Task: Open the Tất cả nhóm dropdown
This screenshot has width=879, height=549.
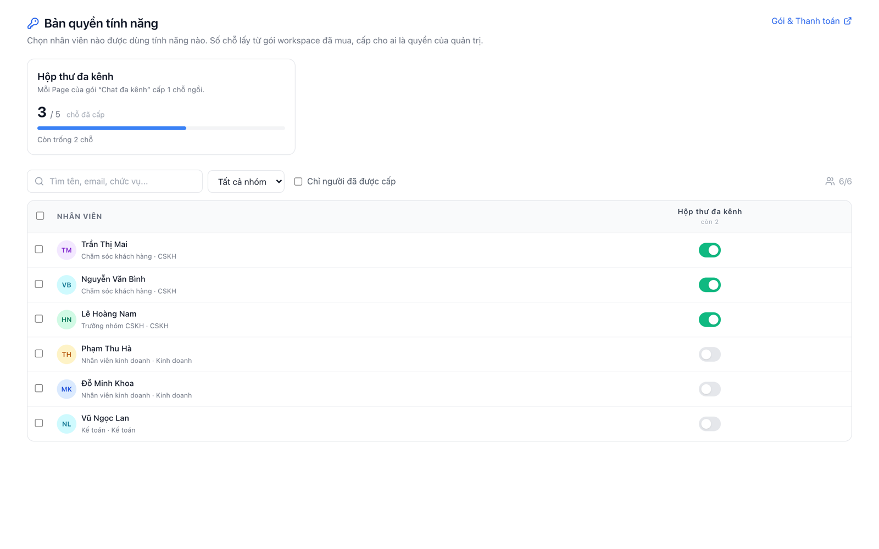Action: pyautogui.click(x=246, y=181)
